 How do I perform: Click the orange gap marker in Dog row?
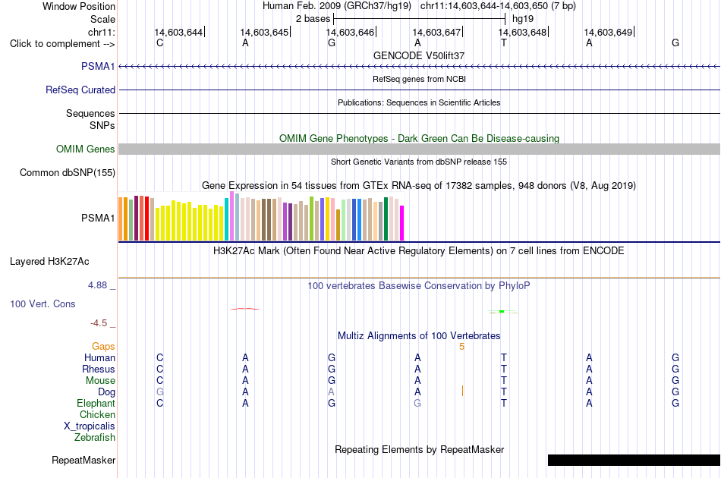462,392
